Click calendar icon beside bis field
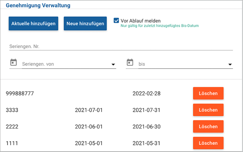 pos(130,63)
